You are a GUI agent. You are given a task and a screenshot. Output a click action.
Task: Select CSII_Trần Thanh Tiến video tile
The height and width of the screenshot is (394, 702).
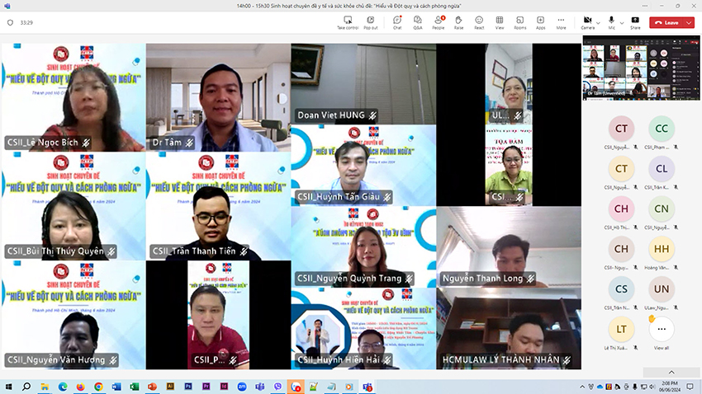pos(218,206)
